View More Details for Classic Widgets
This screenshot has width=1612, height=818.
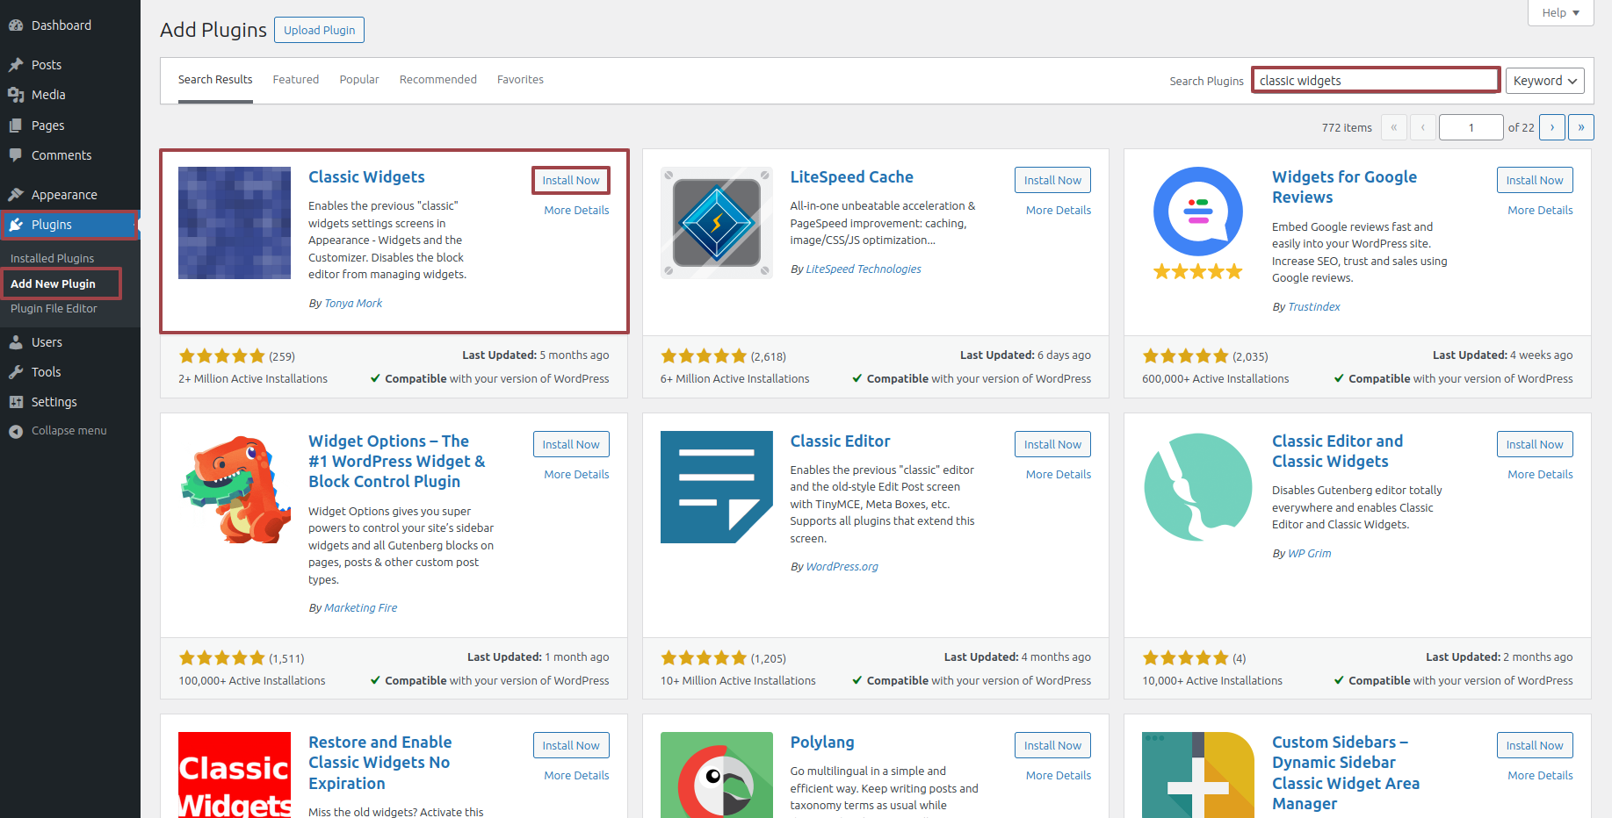pos(576,211)
